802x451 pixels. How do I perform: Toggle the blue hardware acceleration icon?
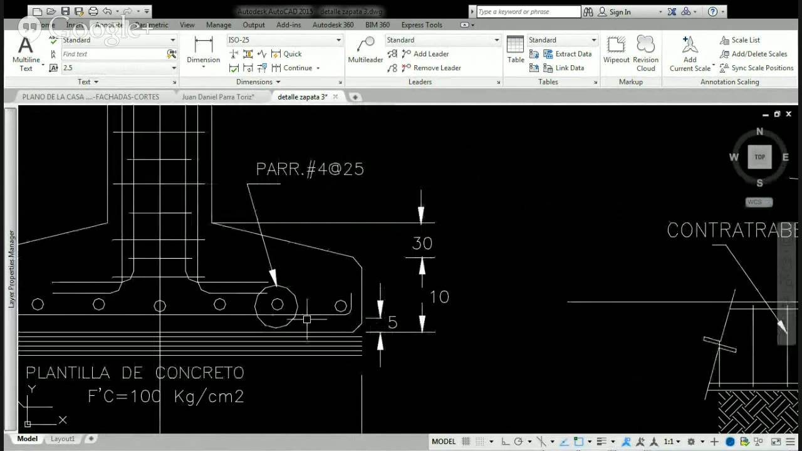tap(730, 442)
